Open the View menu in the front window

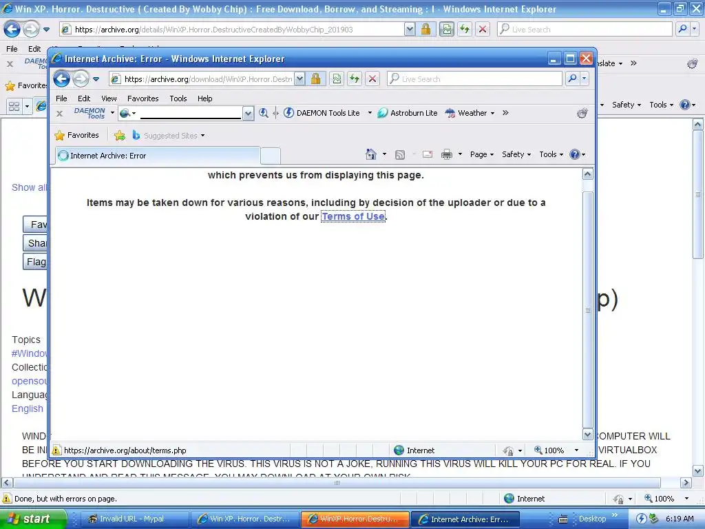109,98
